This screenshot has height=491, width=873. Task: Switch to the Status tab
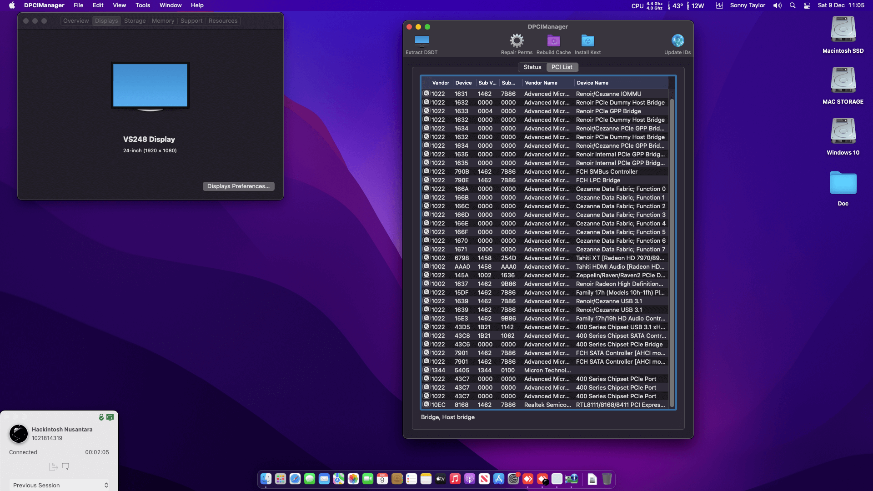[x=532, y=67]
